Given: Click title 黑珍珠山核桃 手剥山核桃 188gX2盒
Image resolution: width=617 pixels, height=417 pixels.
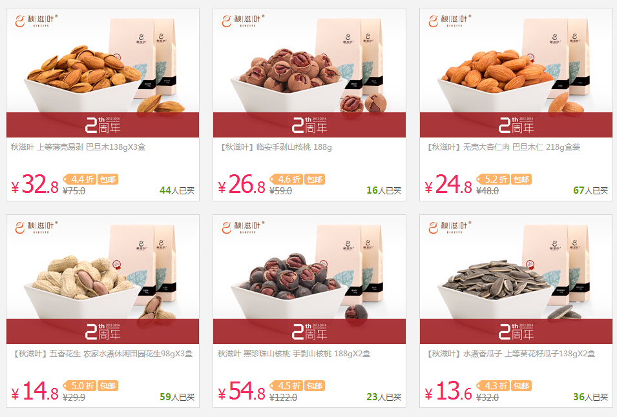Looking at the screenshot, I should click(x=306, y=354).
